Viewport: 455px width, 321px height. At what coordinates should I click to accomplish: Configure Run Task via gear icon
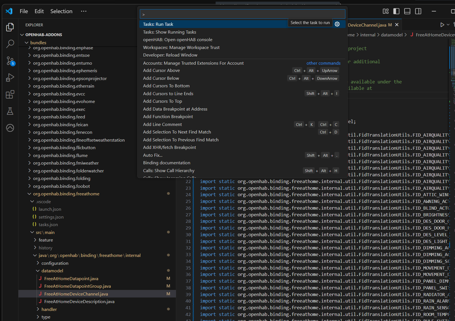[337, 24]
